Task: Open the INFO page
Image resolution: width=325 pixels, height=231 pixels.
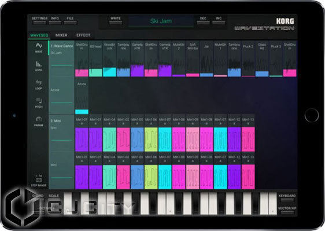Action: tap(55, 20)
